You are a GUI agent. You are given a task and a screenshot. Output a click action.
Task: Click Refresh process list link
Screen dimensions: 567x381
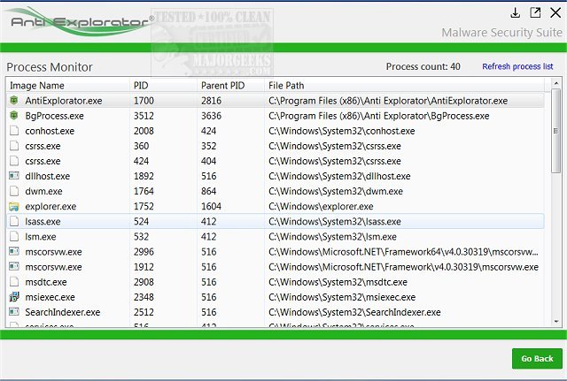coord(517,66)
